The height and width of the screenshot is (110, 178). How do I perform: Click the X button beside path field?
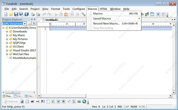pyautogui.click(x=34, y=24)
